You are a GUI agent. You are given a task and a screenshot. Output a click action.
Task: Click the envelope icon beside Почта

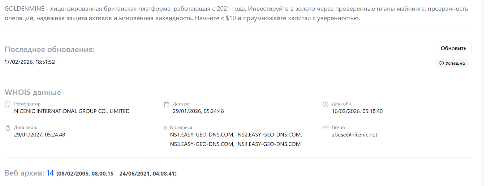[325, 128]
